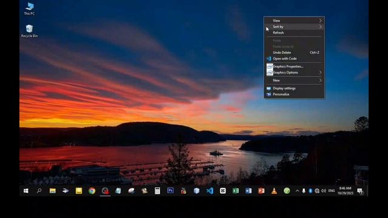The width and height of the screenshot is (388, 218).
Task: Select the Recycle Bin desktop icon
Action: click(x=30, y=31)
